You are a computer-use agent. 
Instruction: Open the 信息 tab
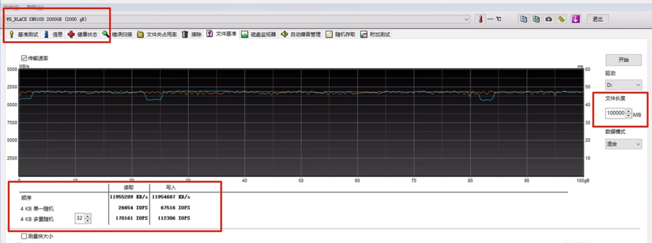pos(53,34)
